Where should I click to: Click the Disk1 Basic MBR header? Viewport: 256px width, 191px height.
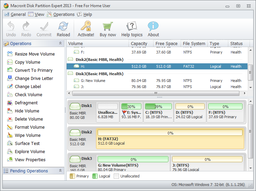(x=82, y=112)
